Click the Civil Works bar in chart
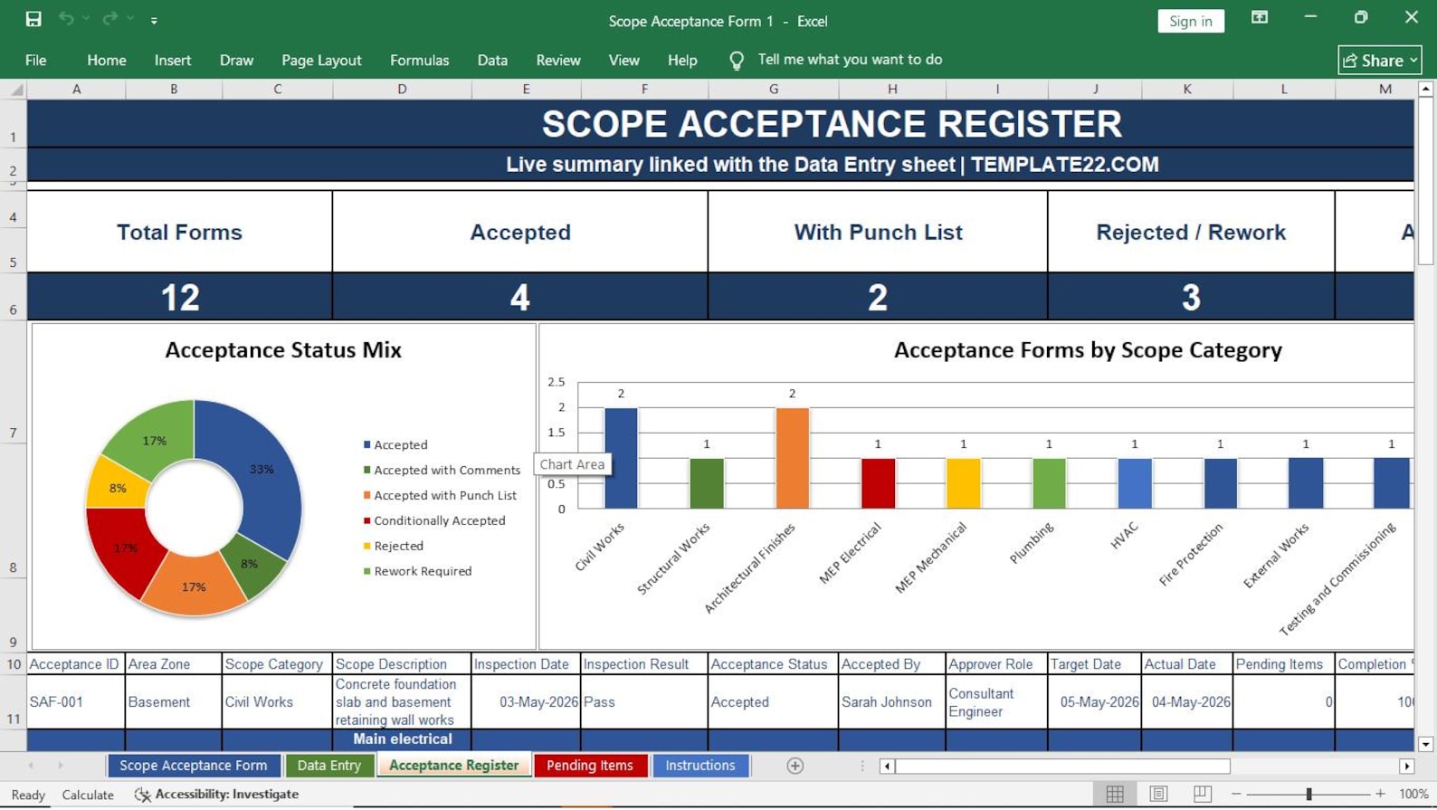 pyautogui.click(x=621, y=458)
